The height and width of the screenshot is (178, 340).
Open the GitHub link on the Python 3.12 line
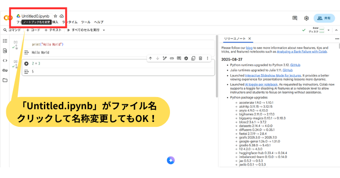tap(295, 65)
